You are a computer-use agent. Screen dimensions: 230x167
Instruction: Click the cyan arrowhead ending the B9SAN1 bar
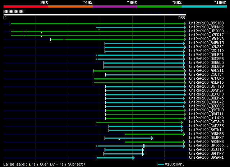133,158
